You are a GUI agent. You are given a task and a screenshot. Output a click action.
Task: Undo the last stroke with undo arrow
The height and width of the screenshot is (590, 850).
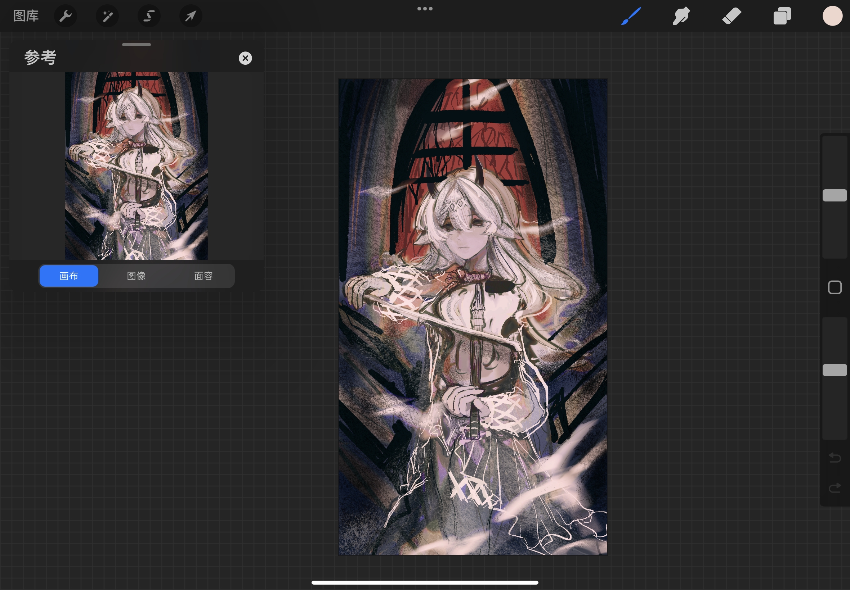coord(835,458)
